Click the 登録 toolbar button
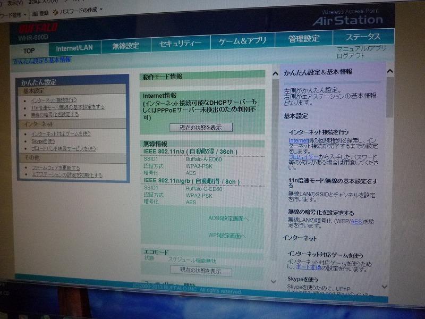The width and height of the screenshot is (425, 319). point(40,13)
